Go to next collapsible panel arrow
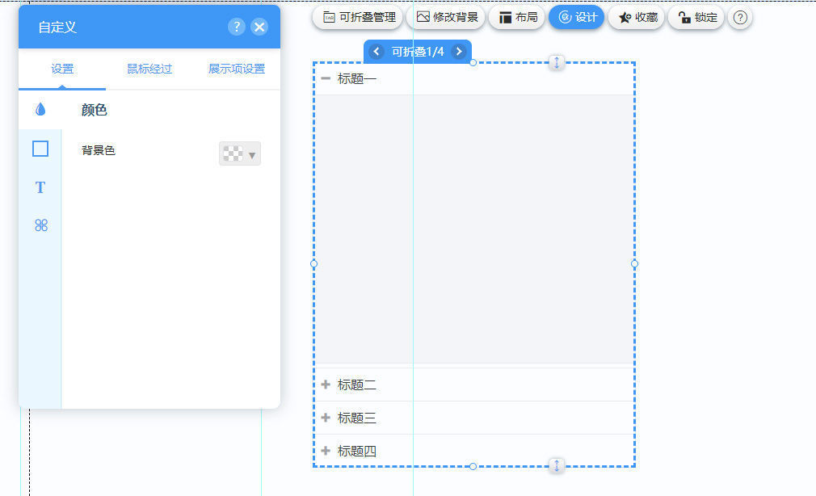Image resolution: width=816 pixels, height=496 pixels. (459, 52)
